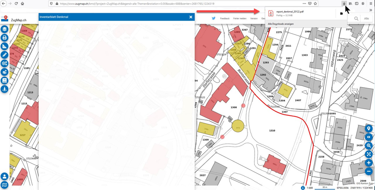The width and height of the screenshot is (375, 190).
Task: Click the Bohlstrasse street label
Action: click(x=244, y=77)
